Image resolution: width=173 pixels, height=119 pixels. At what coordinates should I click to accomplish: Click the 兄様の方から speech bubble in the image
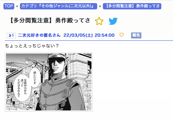[x=21, y=88]
